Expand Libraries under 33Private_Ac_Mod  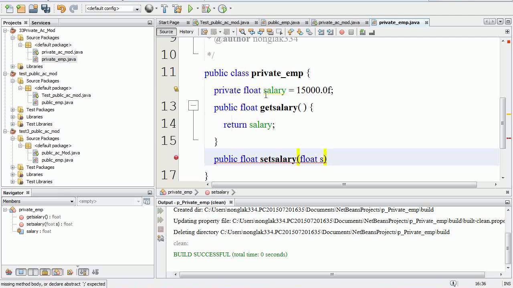(12, 66)
